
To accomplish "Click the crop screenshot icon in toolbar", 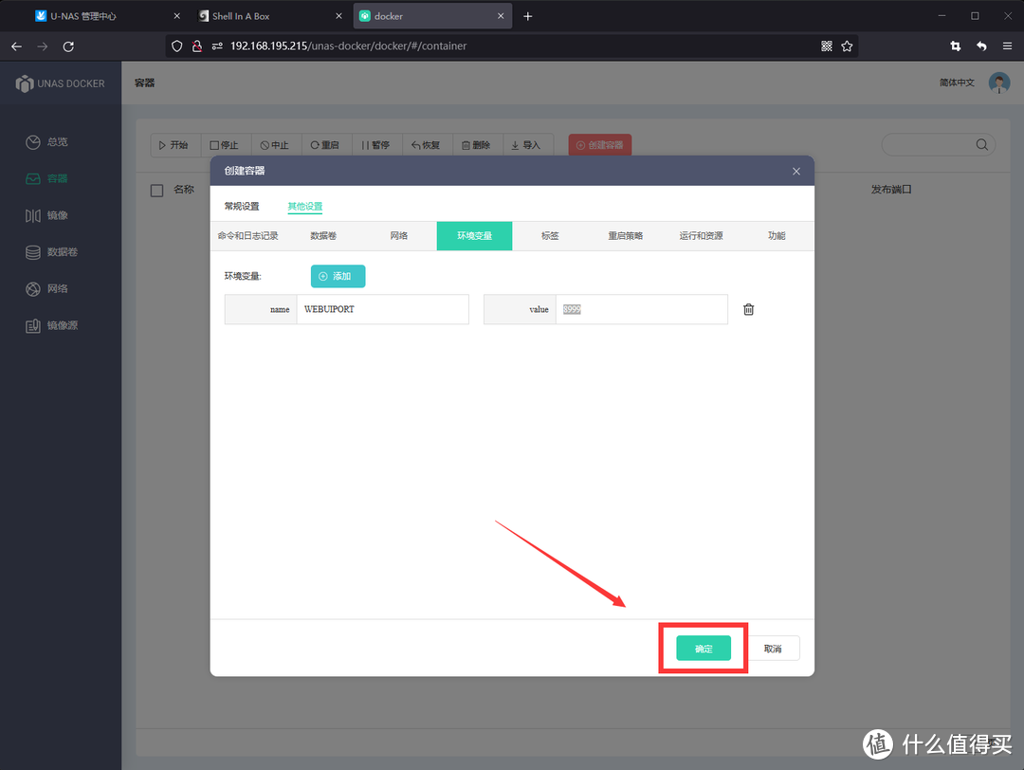I will pos(956,46).
